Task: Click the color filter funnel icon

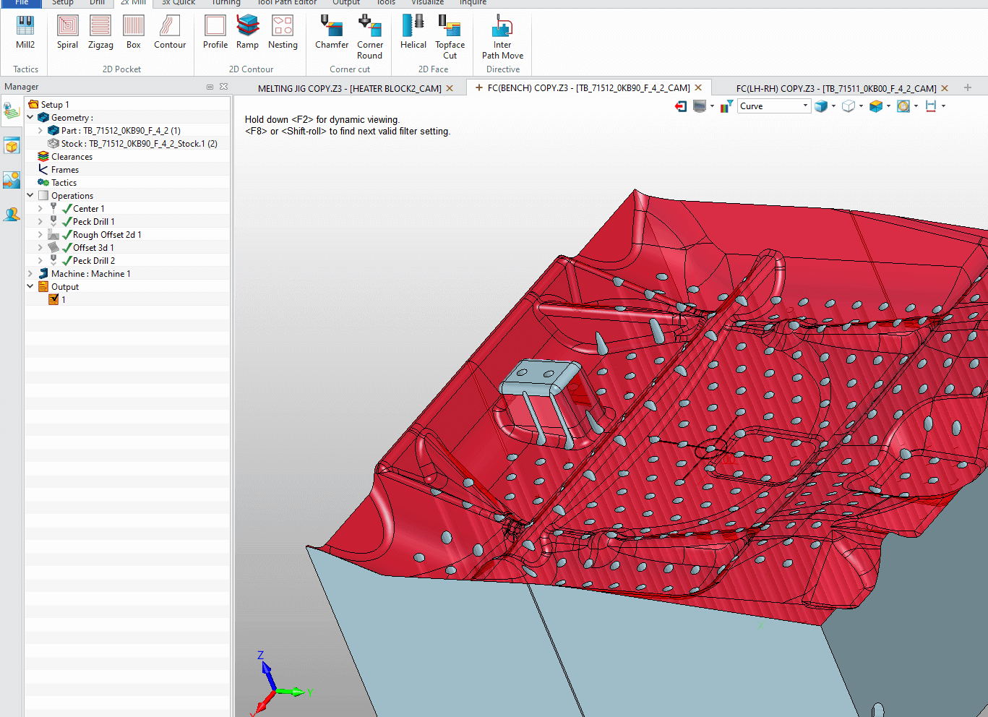Action: [x=726, y=106]
